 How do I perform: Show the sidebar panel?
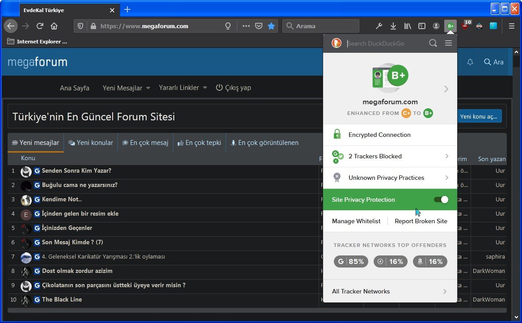point(422,26)
